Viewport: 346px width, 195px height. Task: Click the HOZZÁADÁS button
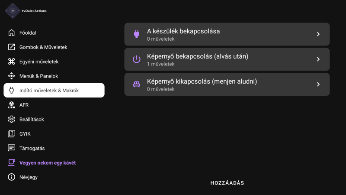227,183
